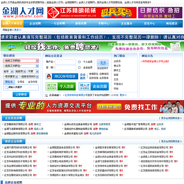184x184 pixels.
Task: Open 江苏宗林科技有限公司 member link
Action: pos(76,95)
